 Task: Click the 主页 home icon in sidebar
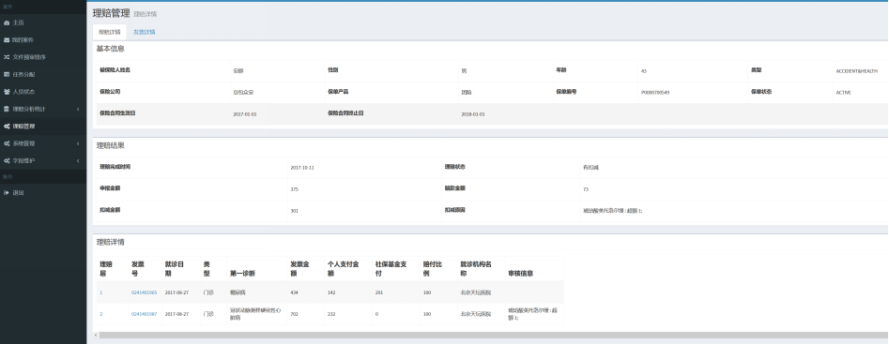[x=7, y=23]
